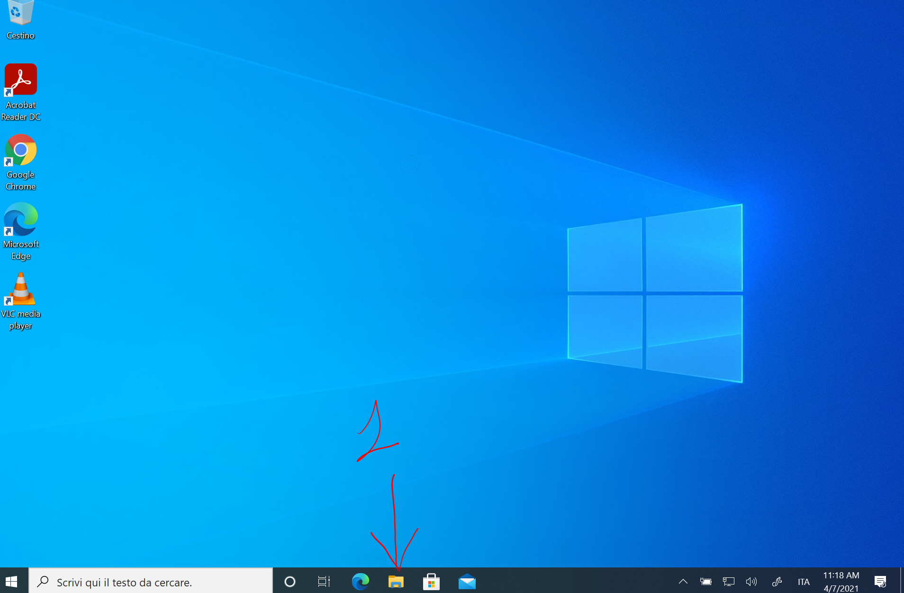Open Microsoft Store from the taskbar
Screen dimensions: 904x593
431,582
